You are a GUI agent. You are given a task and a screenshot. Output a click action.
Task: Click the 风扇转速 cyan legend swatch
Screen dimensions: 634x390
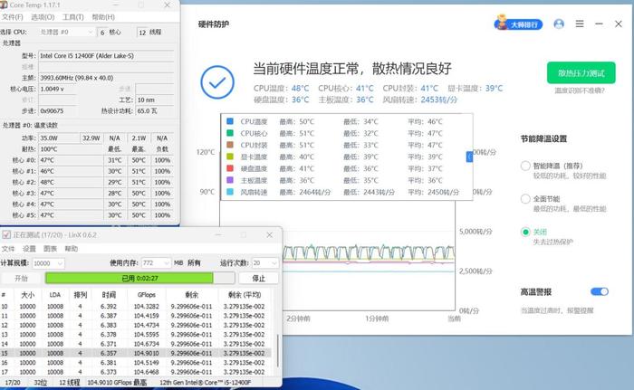(x=230, y=192)
